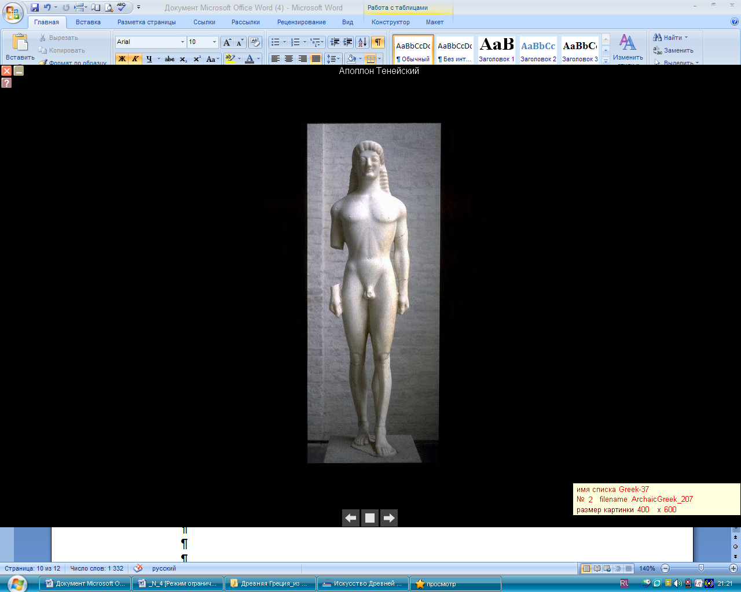
Task: Click the Apollo statue image in the viewer
Action: 374,293
